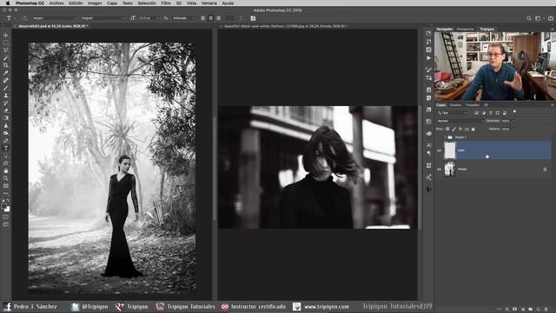Select the Eraser tool
556x313 pixels.
pos(6,110)
